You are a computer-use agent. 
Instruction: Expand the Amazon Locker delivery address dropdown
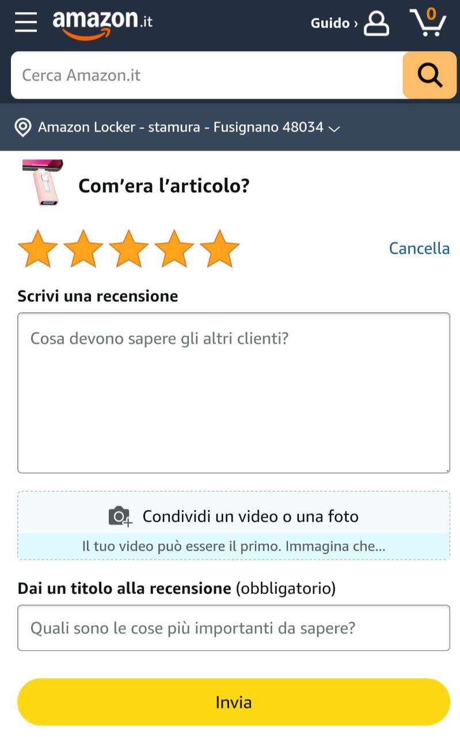click(334, 128)
